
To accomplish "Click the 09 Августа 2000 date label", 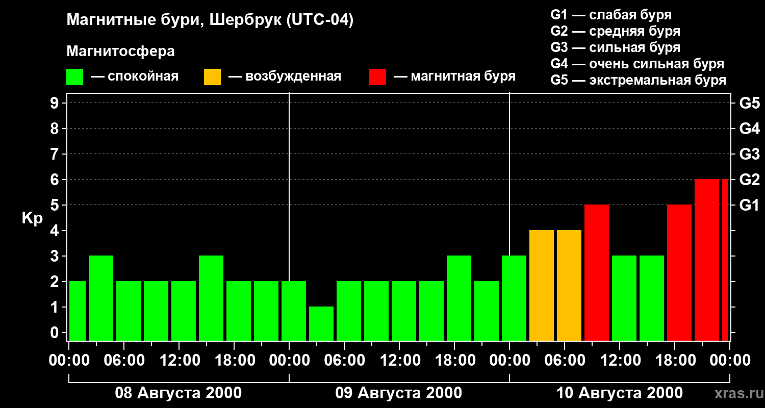I will (x=399, y=393).
